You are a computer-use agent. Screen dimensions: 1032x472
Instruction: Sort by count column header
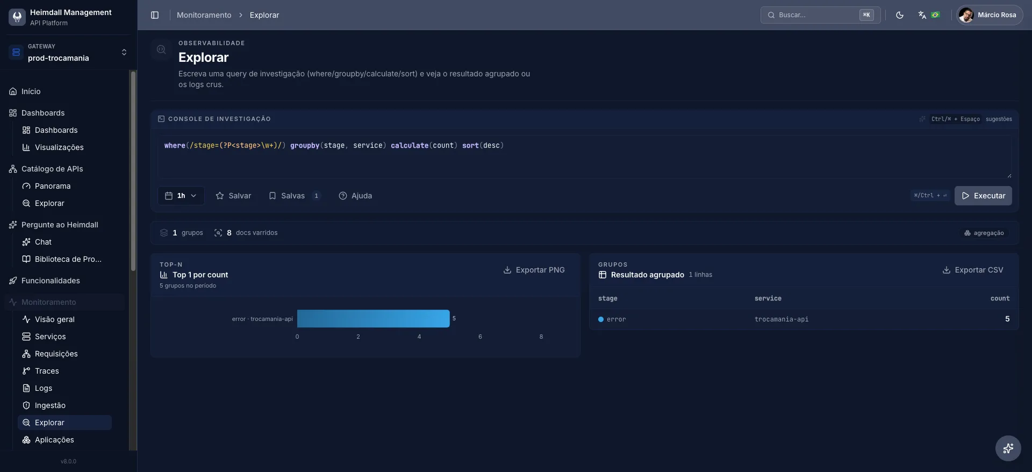tap(1000, 298)
